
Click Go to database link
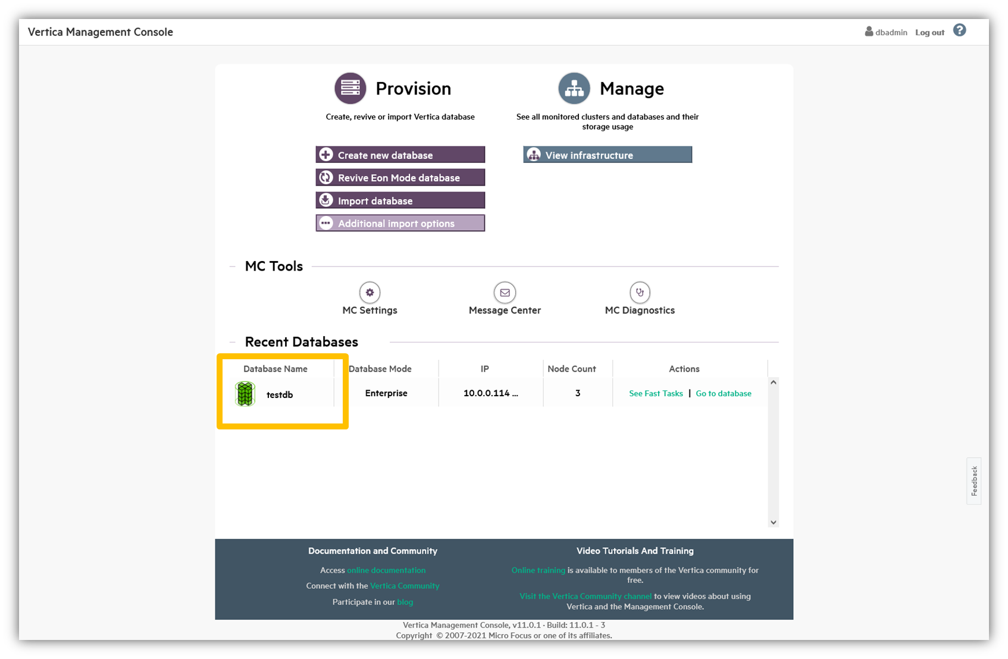[x=723, y=394]
